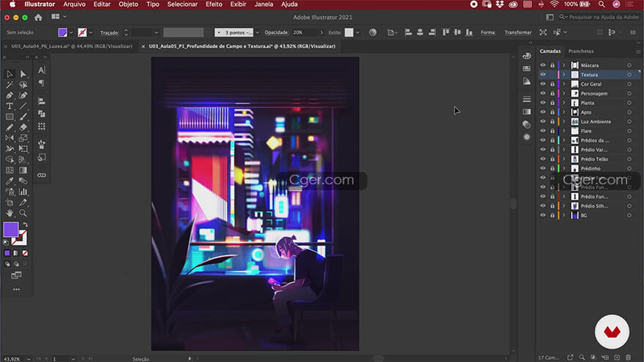The image size is (644, 362).
Task: Hide the BG layer
Action: pos(543,215)
